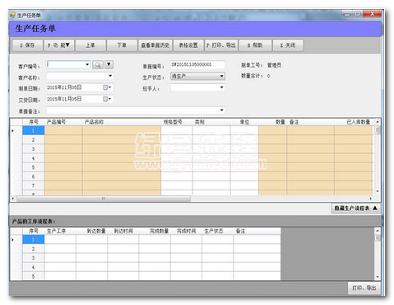Open the 交货日期 calendar picker
Screen dimensions: 394x305
[x=107, y=99]
